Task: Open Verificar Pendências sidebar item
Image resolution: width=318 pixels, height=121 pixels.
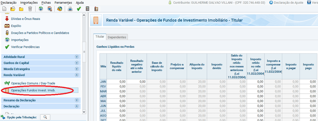Action: (x=25, y=47)
